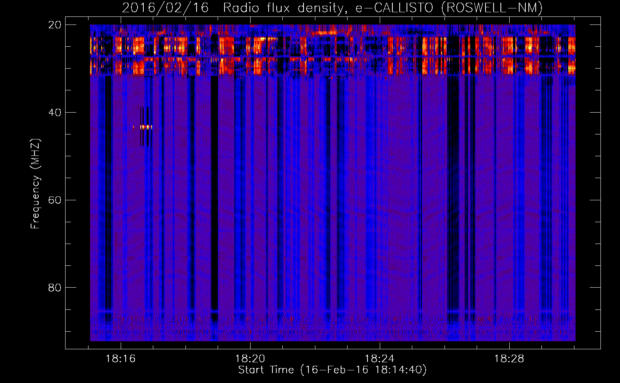Click the bright burst spot near 43 MHz
Viewport: 620px width, 383px height.
146,127
